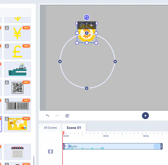This screenshot has width=168, height=165.
Task: Click the right trim handle of Bitcoin clip
Action: coord(162,146)
